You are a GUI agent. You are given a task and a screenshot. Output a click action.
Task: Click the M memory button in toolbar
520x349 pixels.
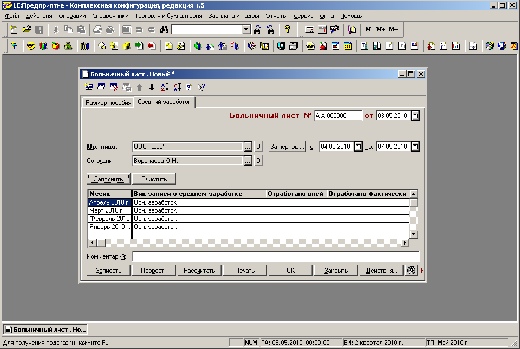(x=368, y=29)
